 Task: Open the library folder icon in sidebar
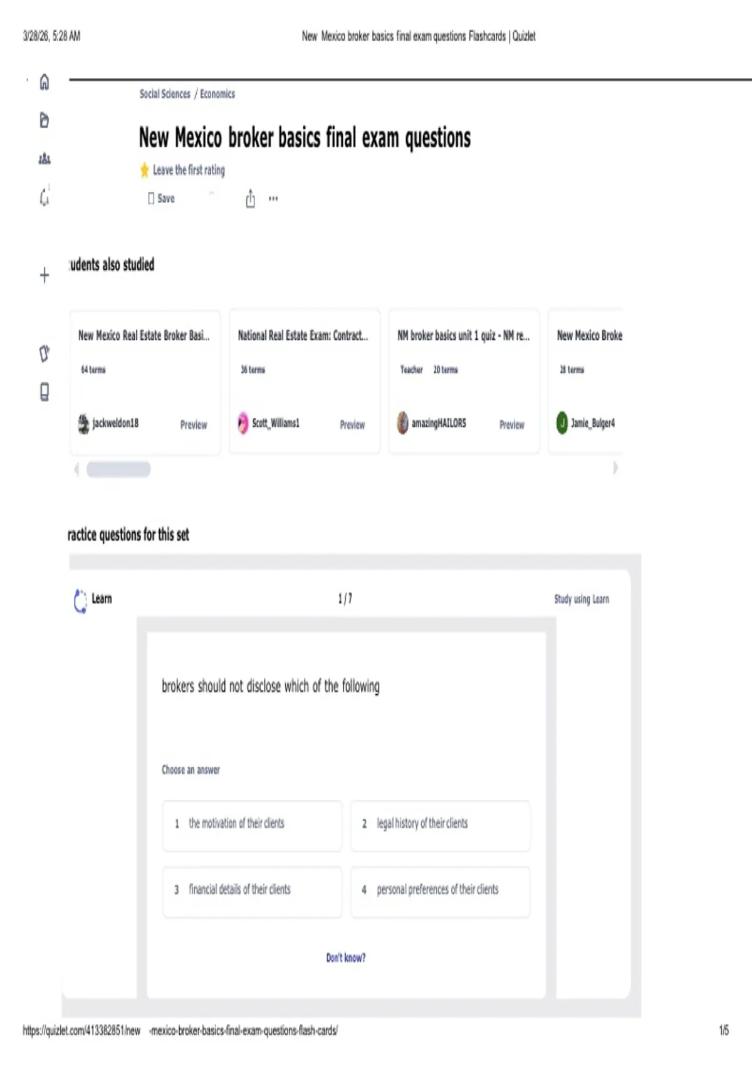(44, 120)
